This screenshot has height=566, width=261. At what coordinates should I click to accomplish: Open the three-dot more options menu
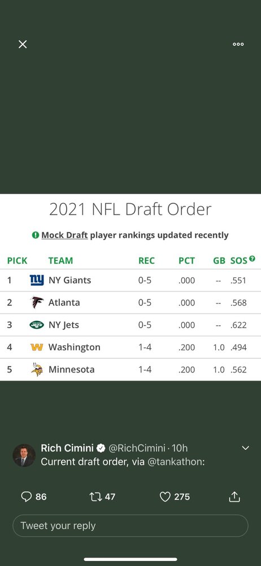pos(238,44)
